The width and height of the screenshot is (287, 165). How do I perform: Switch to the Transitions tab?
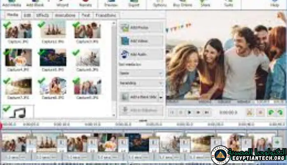pos(106,15)
